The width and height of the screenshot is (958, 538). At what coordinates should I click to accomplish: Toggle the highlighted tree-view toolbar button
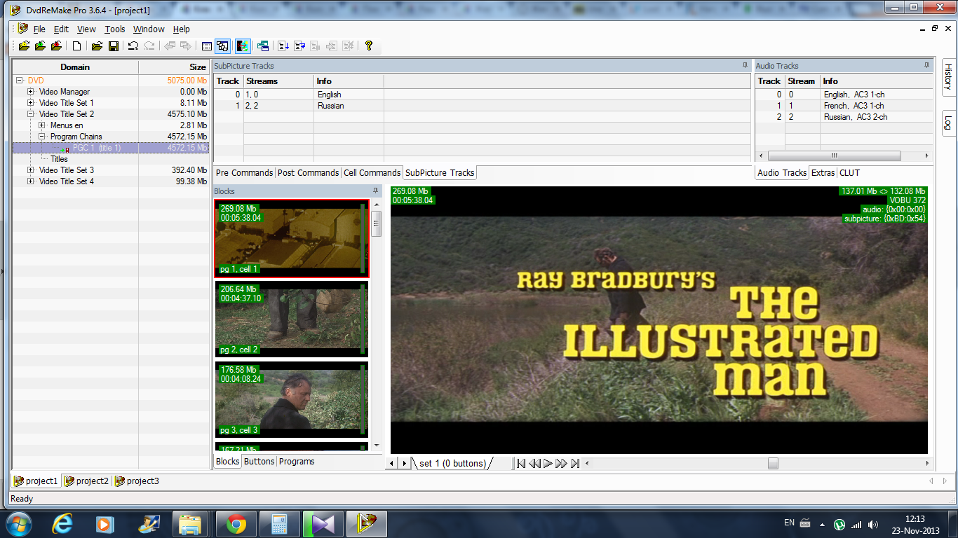[x=223, y=46]
